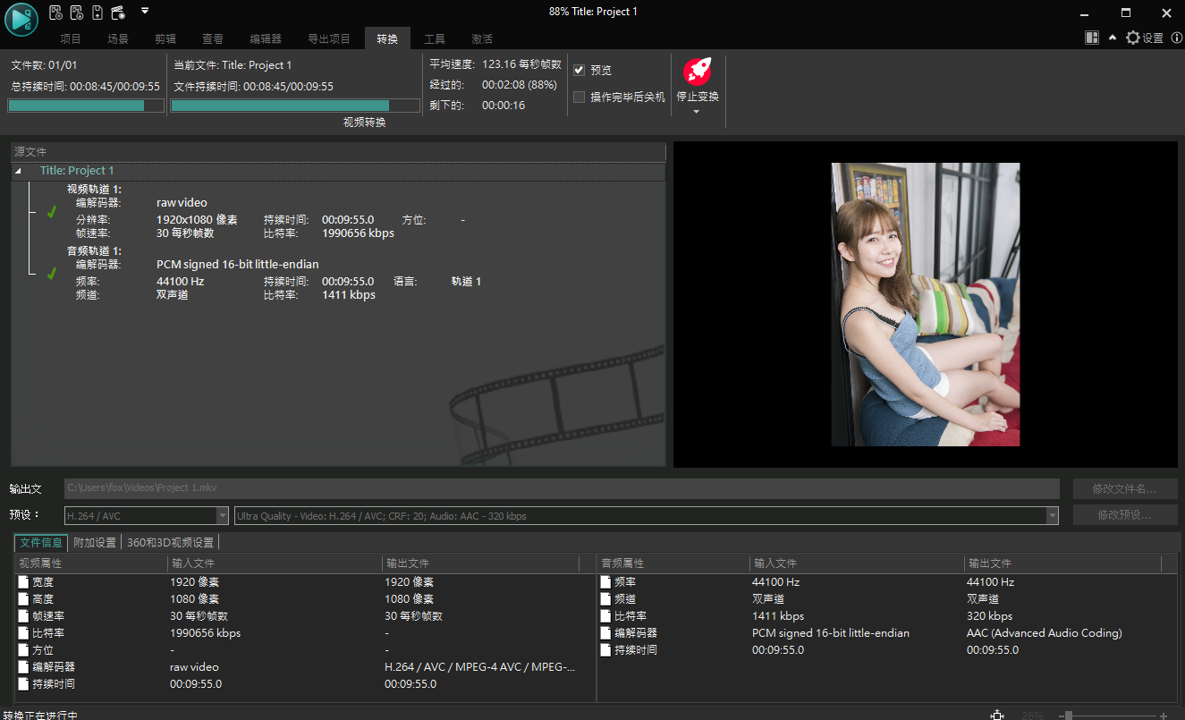Select the 转换 ribbon tab

click(387, 38)
